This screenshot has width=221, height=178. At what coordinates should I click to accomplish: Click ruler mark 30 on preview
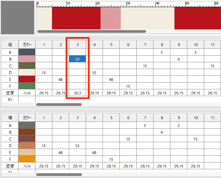[128, 3]
